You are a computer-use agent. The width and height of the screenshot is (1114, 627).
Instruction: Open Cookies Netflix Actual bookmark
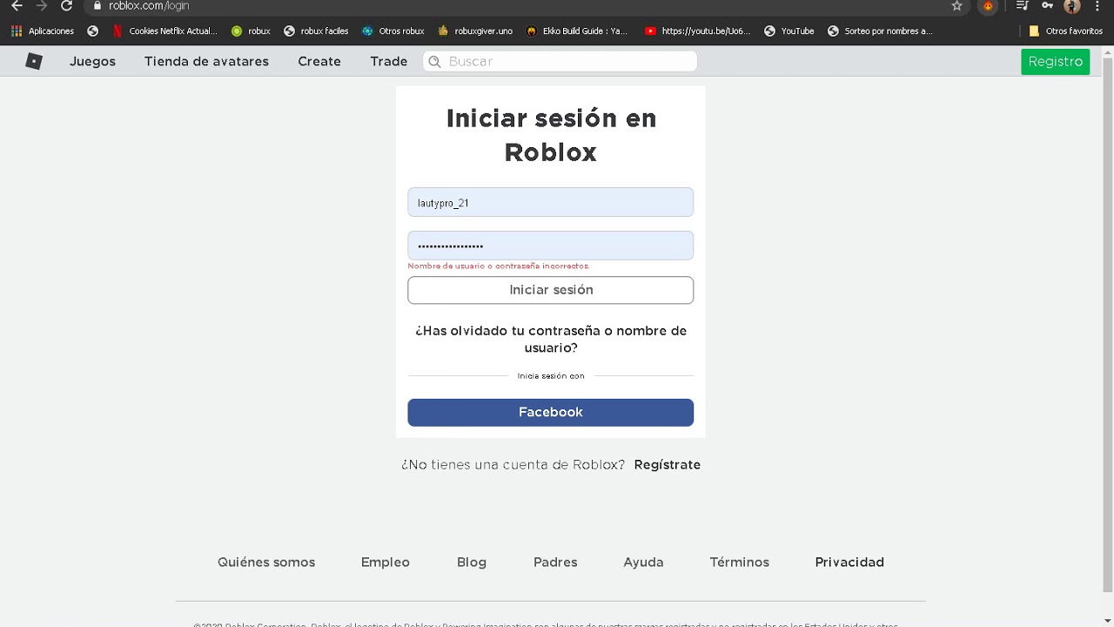pos(165,30)
